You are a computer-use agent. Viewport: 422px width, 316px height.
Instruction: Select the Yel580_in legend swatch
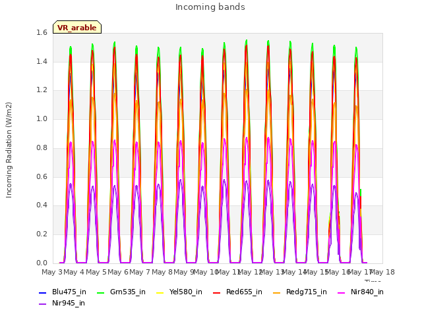pyautogui.click(x=160, y=292)
